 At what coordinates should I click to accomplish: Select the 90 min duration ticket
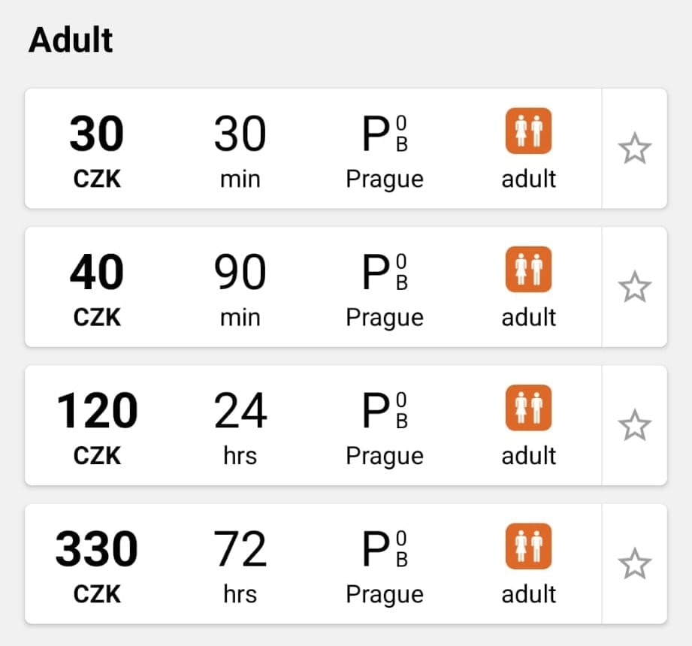pos(240,290)
